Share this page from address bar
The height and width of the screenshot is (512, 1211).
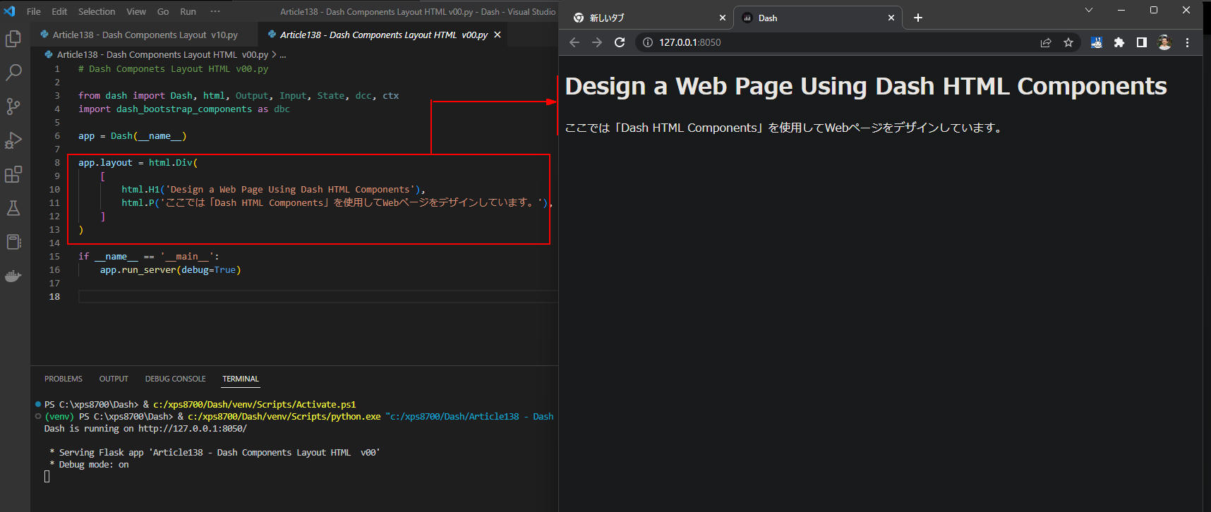click(x=1046, y=42)
